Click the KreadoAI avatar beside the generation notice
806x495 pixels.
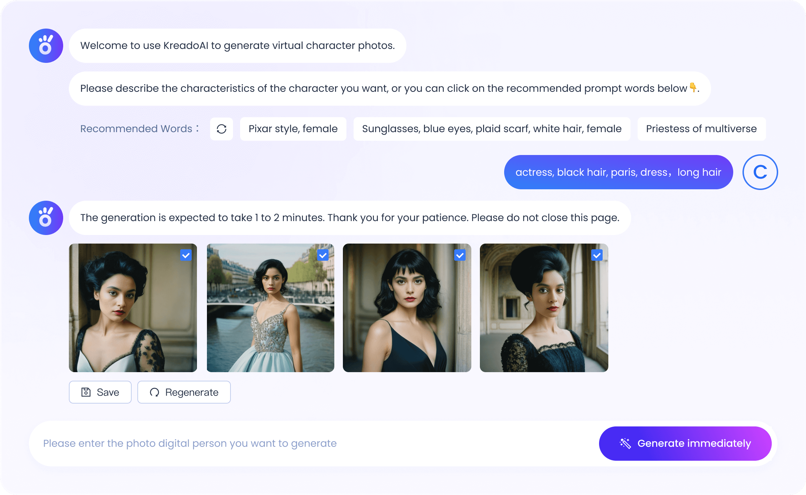point(46,217)
